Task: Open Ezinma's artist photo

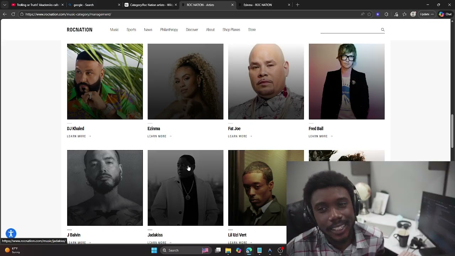Action: (x=186, y=81)
